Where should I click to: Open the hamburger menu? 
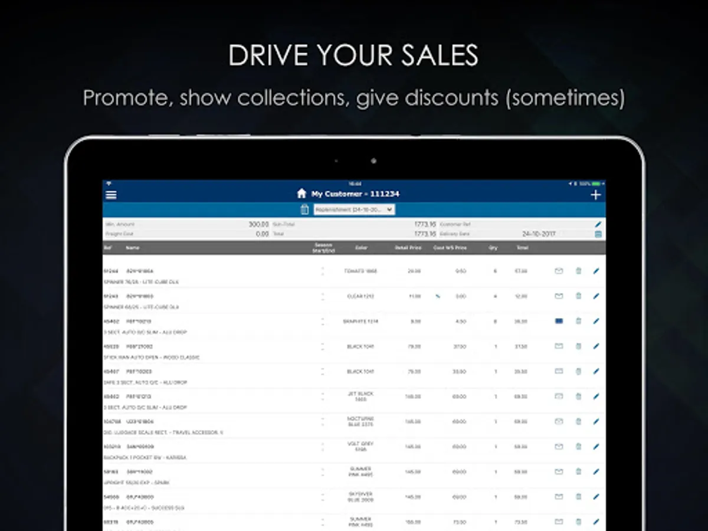coord(111,195)
